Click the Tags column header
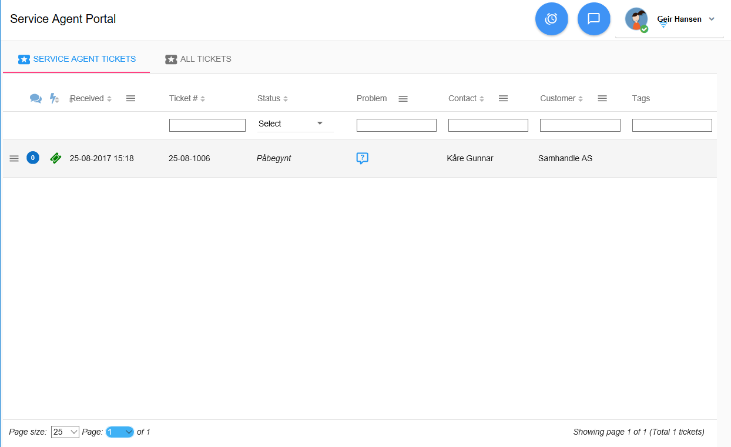Viewport: 731px width, 447px height. pyautogui.click(x=641, y=98)
